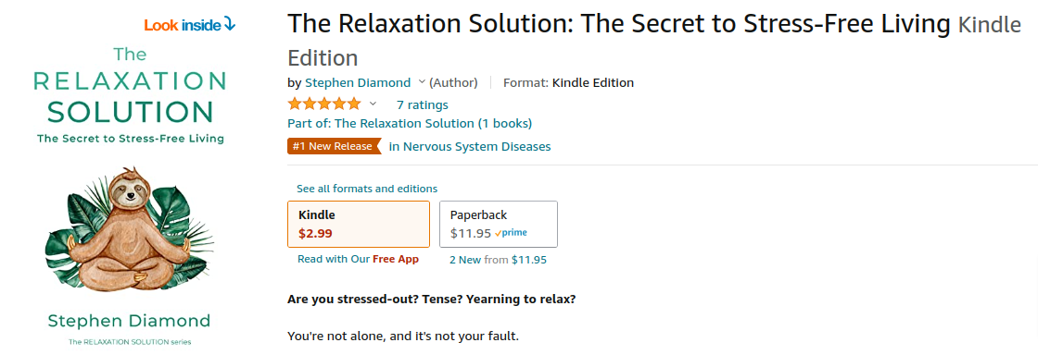The width and height of the screenshot is (1038, 355).
Task: Open the Nervous System Diseases category
Action: pyautogui.click(x=470, y=146)
